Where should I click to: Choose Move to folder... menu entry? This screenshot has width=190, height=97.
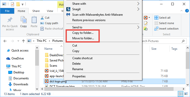coord(83,38)
